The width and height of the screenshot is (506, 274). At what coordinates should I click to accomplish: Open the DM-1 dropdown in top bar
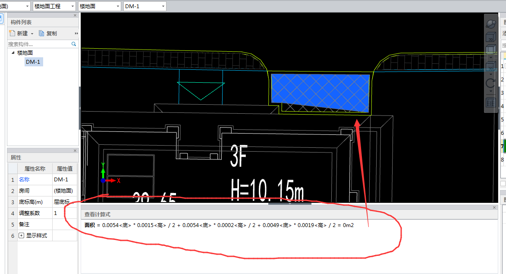point(145,6)
